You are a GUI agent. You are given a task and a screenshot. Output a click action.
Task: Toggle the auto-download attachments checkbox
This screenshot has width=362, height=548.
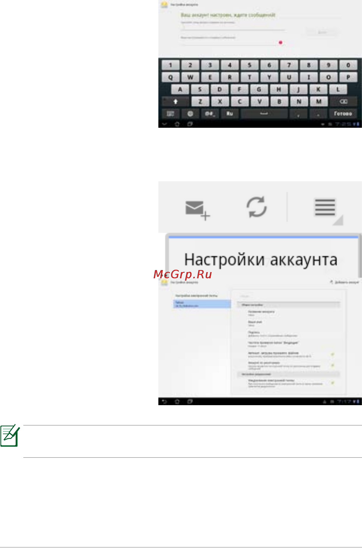click(x=332, y=354)
